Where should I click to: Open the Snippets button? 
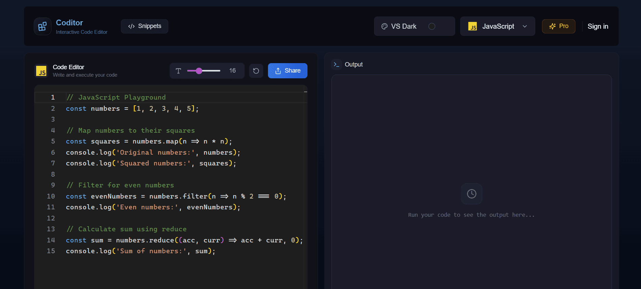point(145,26)
